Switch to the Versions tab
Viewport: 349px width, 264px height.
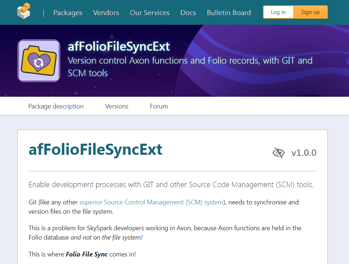click(x=117, y=106)
